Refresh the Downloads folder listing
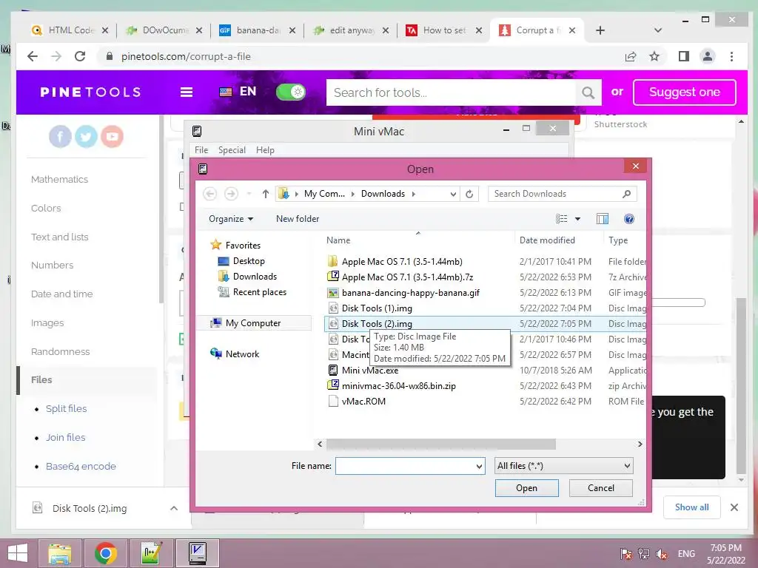The width and height of the screenshot is (758, 568). click(469, 195)
